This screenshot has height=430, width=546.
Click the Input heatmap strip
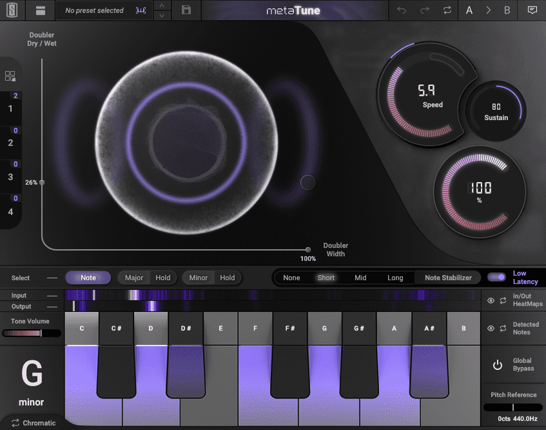click(x=273, y=296)
